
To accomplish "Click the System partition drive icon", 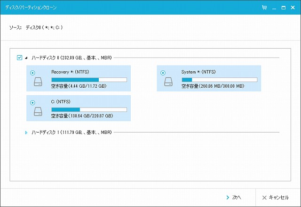I will tap(168, 82).
